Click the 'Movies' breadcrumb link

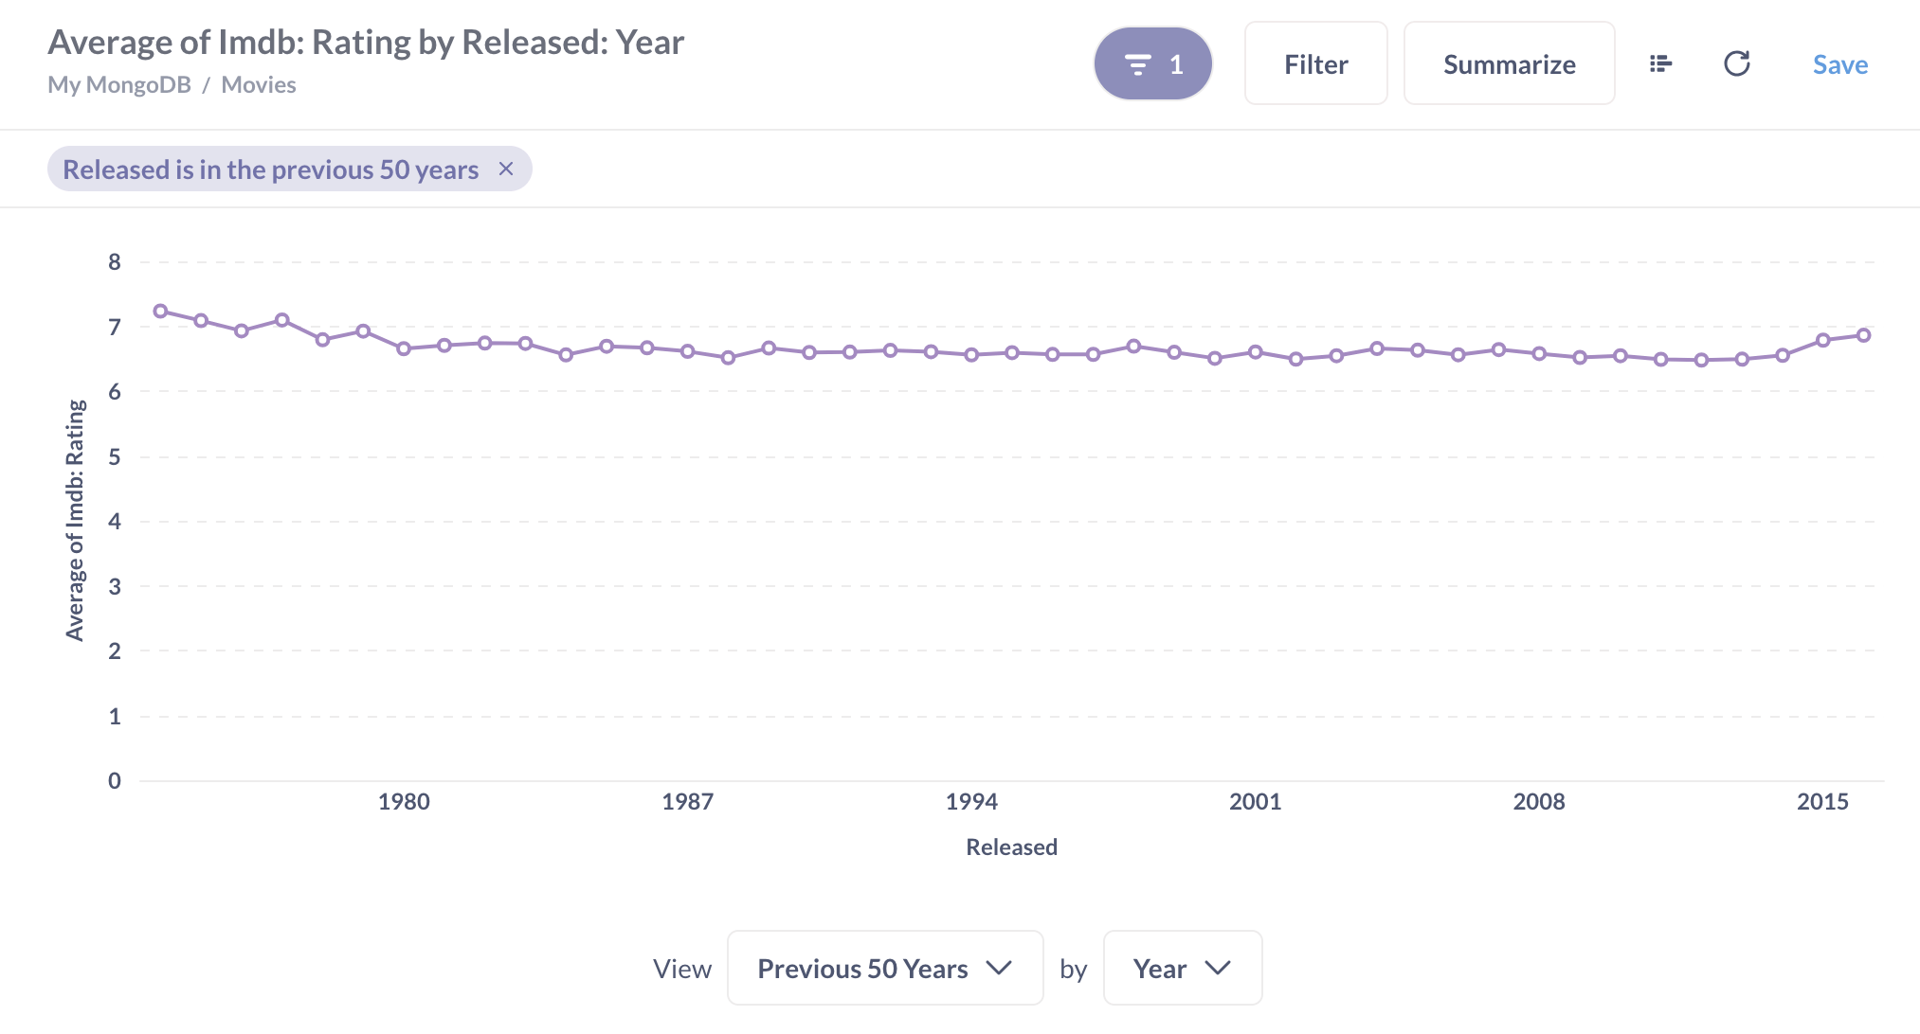[259, 82]
